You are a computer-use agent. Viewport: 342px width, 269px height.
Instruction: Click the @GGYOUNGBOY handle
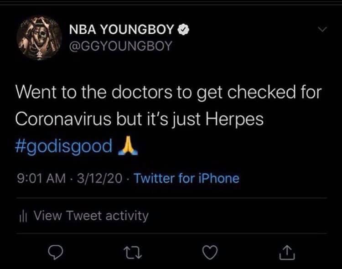click(121, 46)
